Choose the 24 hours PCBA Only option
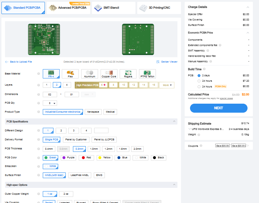259x203 pixels. 199,86
